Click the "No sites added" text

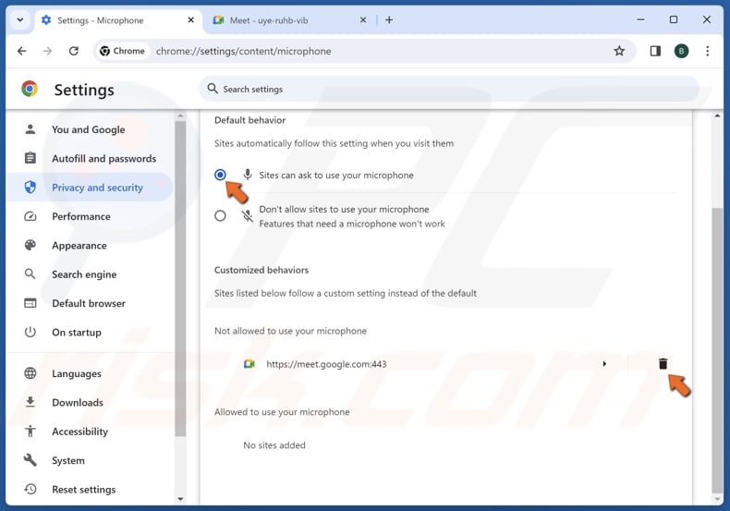click(274, 444)
